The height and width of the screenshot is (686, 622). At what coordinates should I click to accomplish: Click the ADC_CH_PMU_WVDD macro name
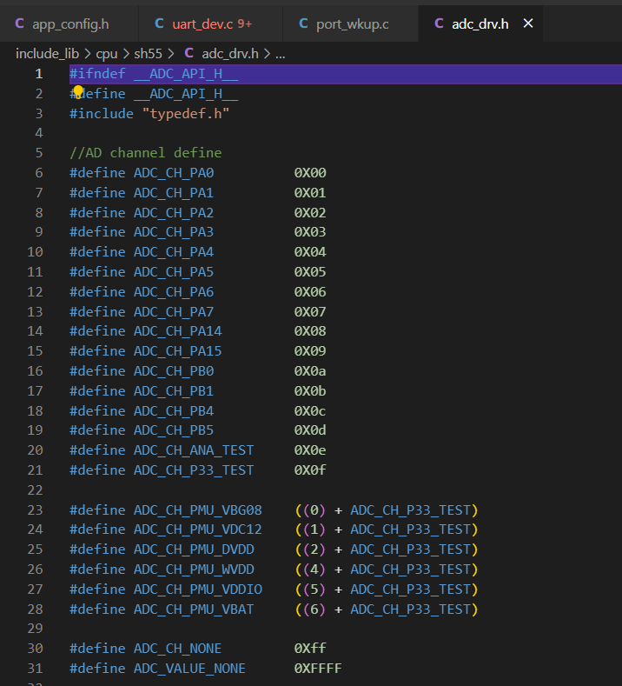pyautogui.click(x=194, y=569)
